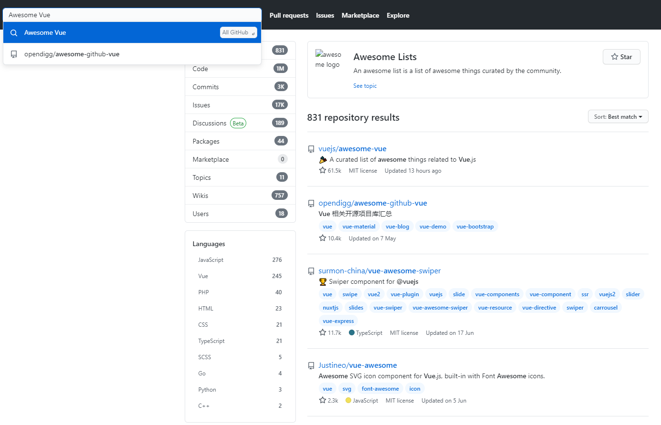Filter by HTML language
The height and width of the screenshot is (425, 661).
coord(240,309)
